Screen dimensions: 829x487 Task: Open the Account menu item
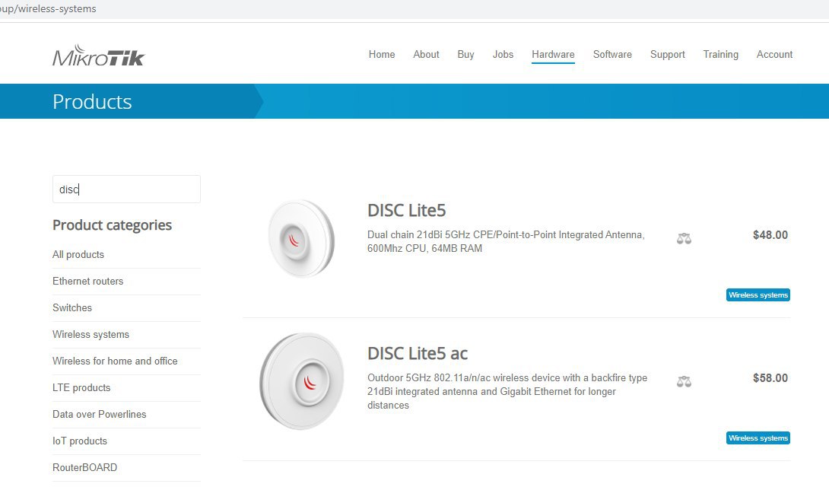click(774, 55)
